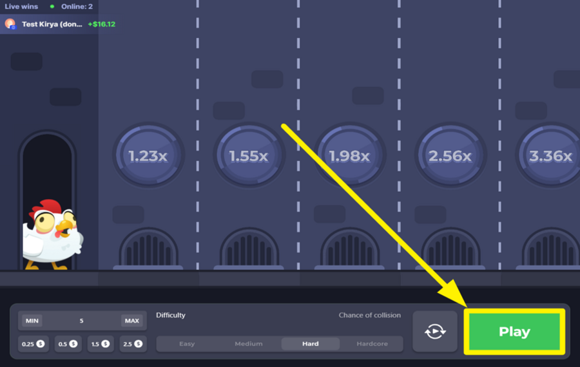Pick the 0.25 dollar quick bet
This screenshot has height=367, width=580.
[x=32, y=344]
